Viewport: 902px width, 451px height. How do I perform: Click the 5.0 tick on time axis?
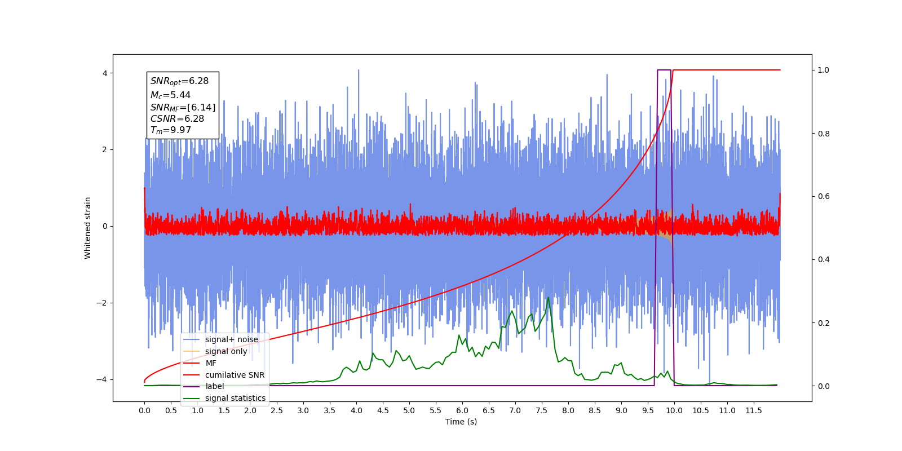pos(409,410)
